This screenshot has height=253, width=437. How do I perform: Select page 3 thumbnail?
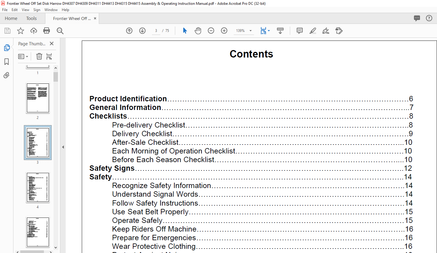tap(38, 142)
